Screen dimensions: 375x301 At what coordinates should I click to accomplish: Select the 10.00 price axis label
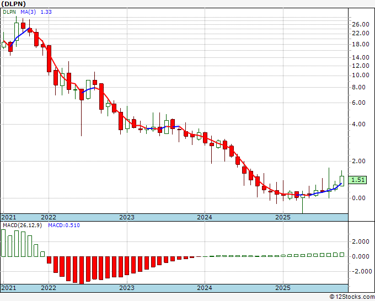[x=361, y=76]
